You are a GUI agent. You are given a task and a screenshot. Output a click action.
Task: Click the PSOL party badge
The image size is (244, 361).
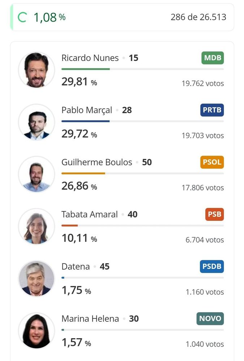pos(212,162)
